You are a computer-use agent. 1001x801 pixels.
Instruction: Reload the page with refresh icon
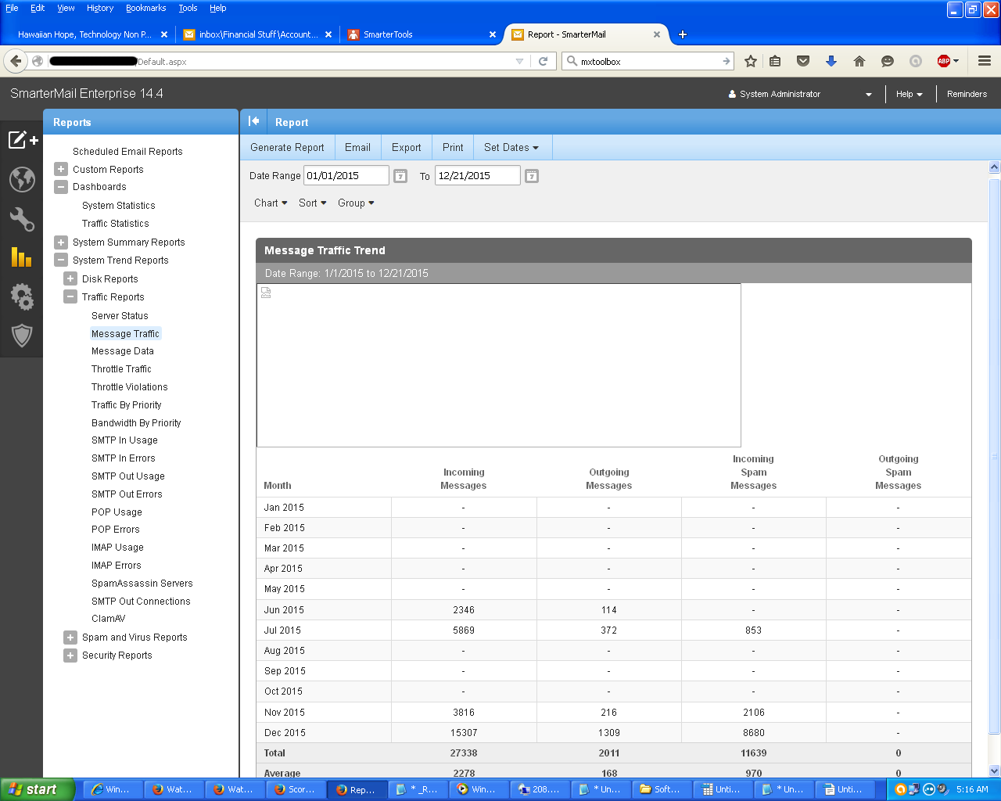point(543,61)
